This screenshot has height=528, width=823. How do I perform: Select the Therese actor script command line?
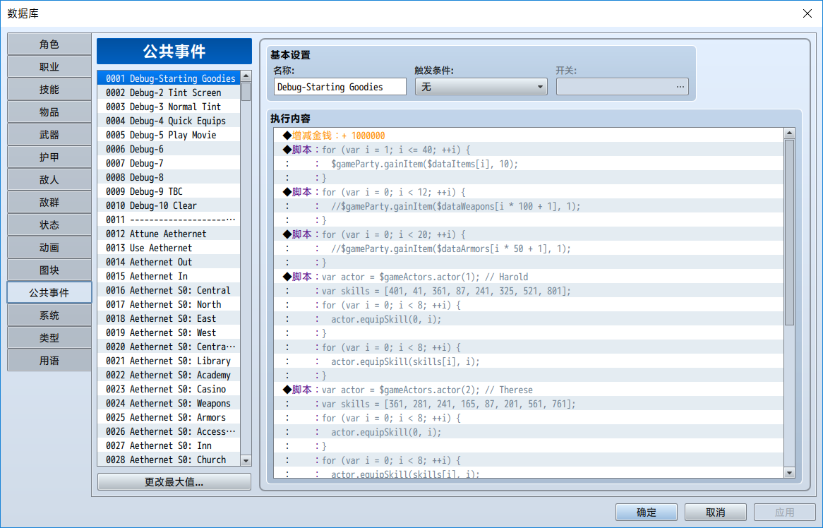(x=529, y=390)
